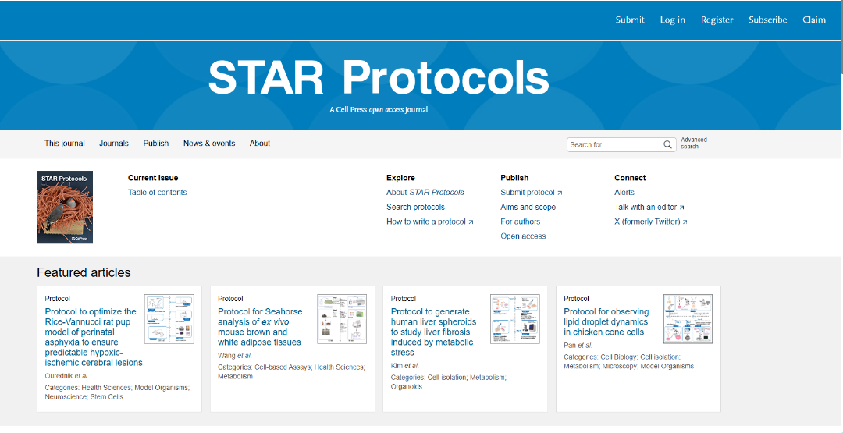Open About STAR Protocols link

click(x=425, y=193)
